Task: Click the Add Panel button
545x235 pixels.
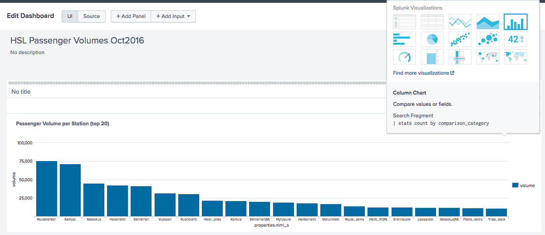Action: (131, 16)
